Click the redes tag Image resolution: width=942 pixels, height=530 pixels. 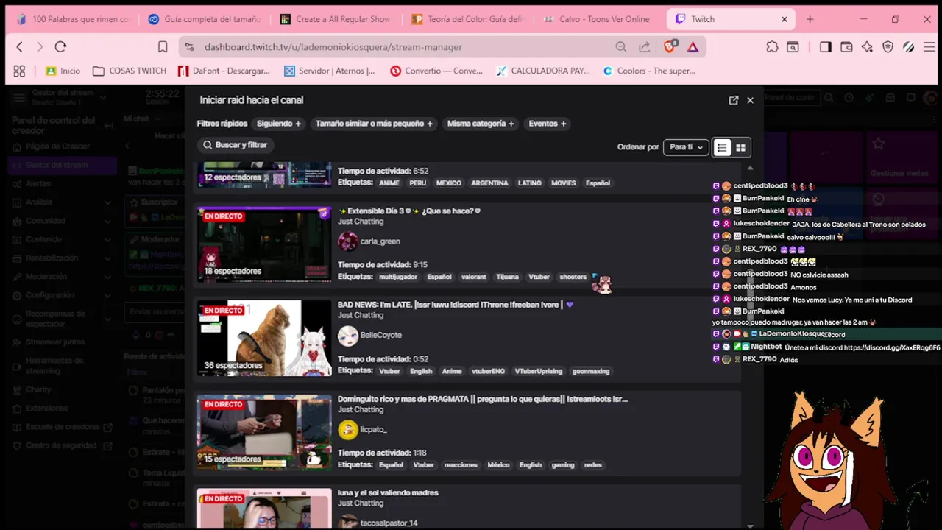[593, 465]
